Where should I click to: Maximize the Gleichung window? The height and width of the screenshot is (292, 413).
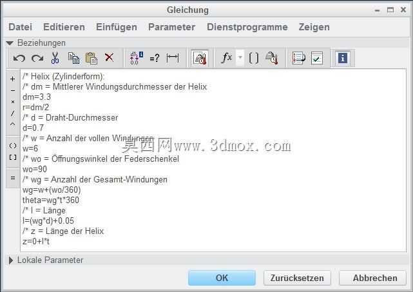(x=390, y=10)
